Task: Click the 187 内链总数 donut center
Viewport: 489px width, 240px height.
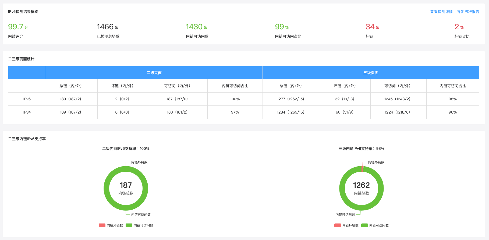Action: click(126, 188)
